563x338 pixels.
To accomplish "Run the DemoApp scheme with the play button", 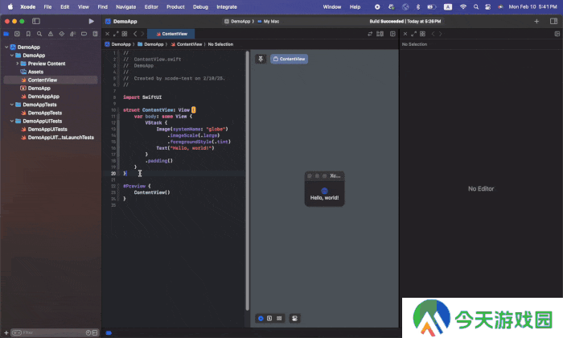I will click(x=91, y=21).
